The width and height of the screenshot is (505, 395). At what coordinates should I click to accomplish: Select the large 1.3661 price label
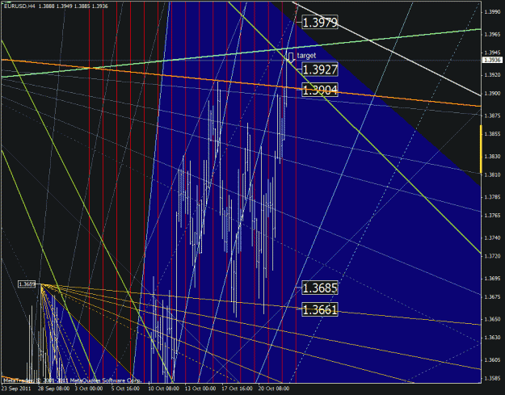320,309
